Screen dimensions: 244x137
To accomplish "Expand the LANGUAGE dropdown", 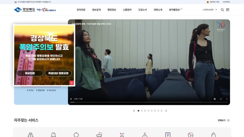I will coord(210,10).
